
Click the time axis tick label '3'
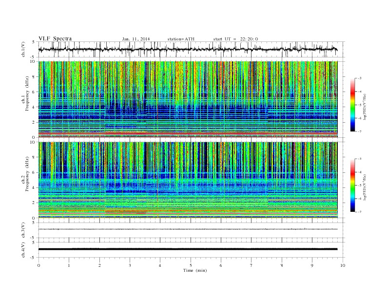click(130, 265)
